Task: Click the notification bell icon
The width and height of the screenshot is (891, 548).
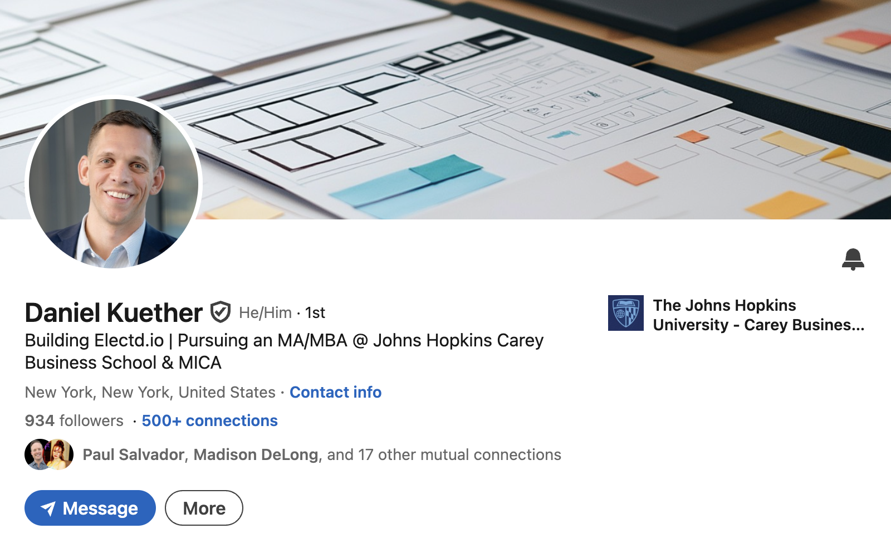Action: (853, 260)
